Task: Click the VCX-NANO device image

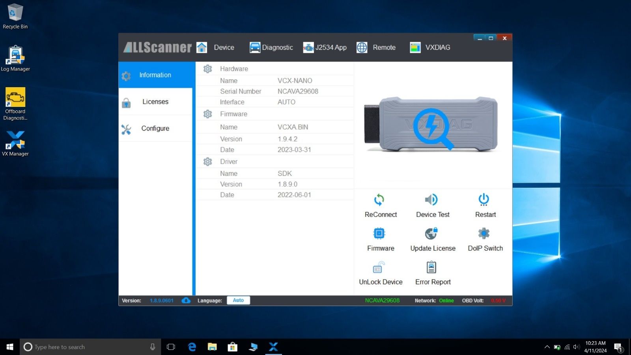Action: coord(431,124)
